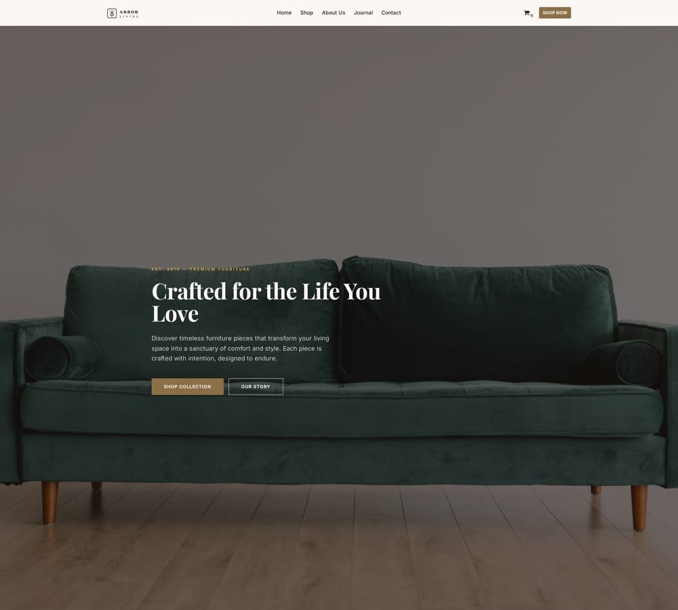Go to the Home nav link
Image resolution: width=678 pixels, height=610 pixels.
click(x=284, y=13)
